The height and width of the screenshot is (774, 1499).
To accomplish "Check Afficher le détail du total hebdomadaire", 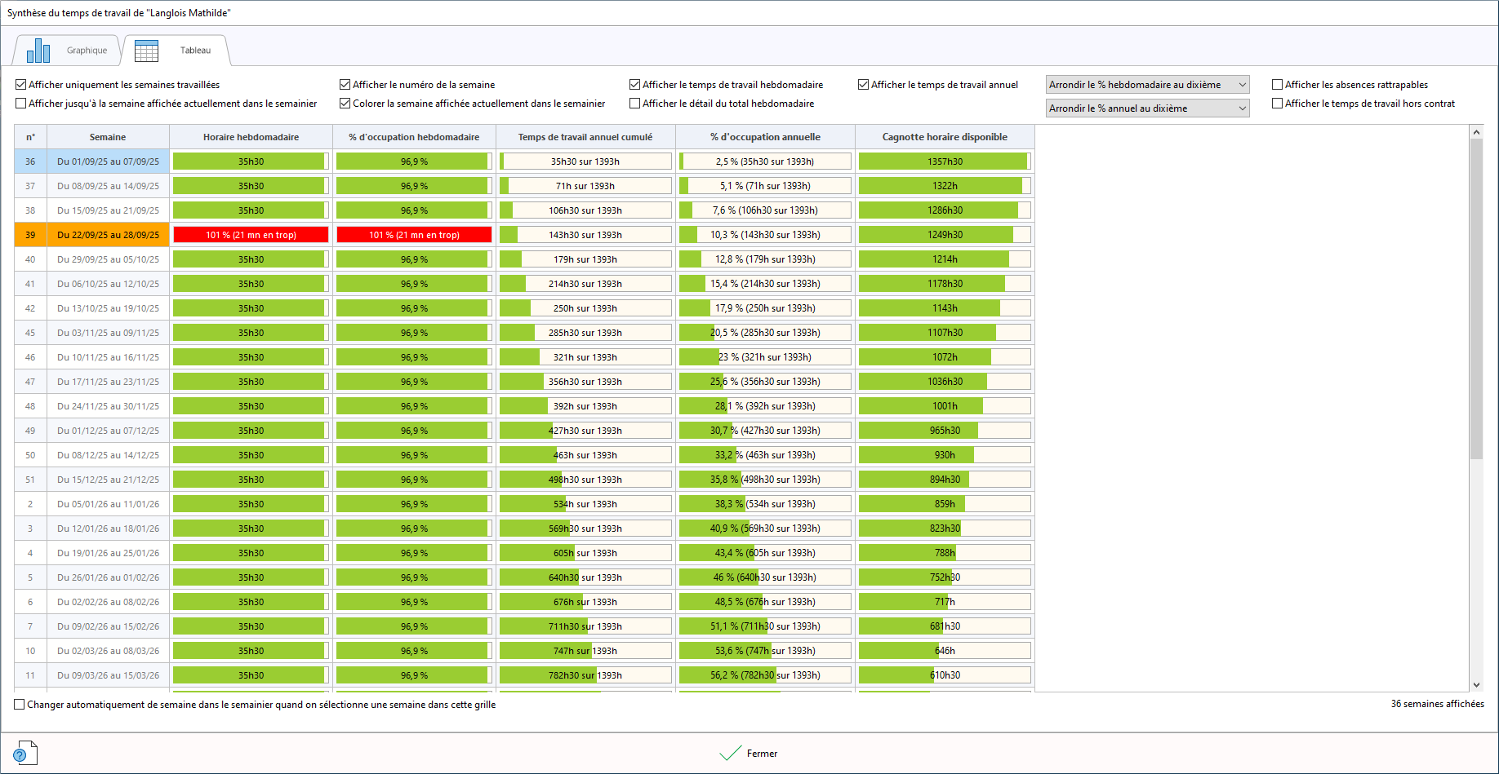I will pyautogui.click(x=635, y=104).
